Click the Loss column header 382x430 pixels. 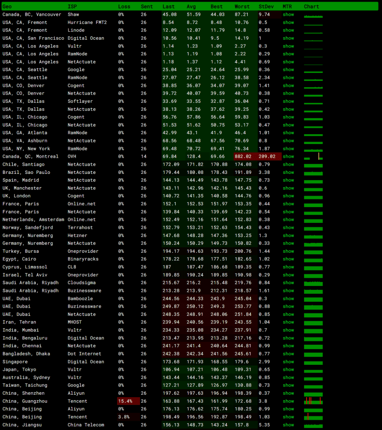pyautogui.click(x=124, y=6)
